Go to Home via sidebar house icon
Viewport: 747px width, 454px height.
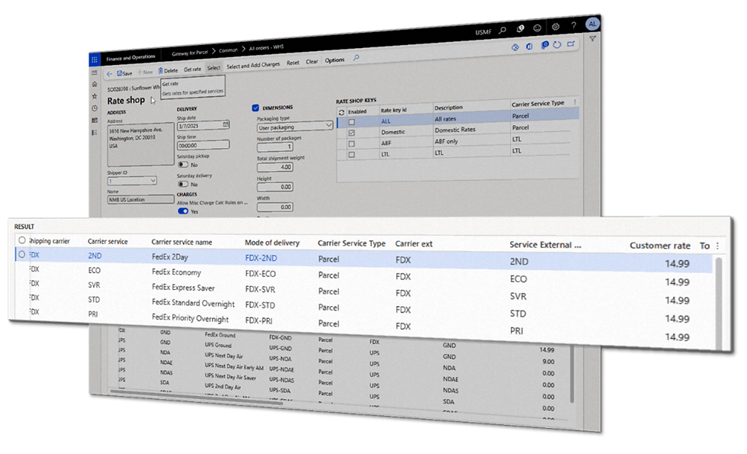pos(95,84)
